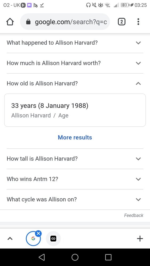Open the "More results" link

[75, 138]
